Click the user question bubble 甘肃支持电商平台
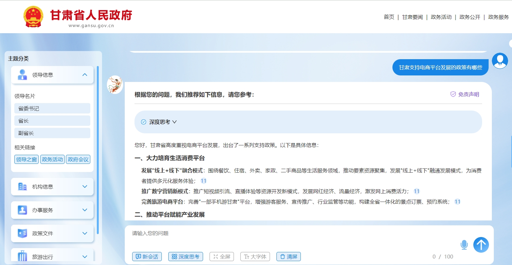 (x=441, y=67)
